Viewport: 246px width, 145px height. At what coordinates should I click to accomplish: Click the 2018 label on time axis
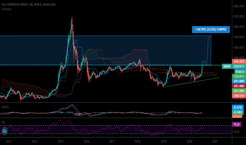138,142
